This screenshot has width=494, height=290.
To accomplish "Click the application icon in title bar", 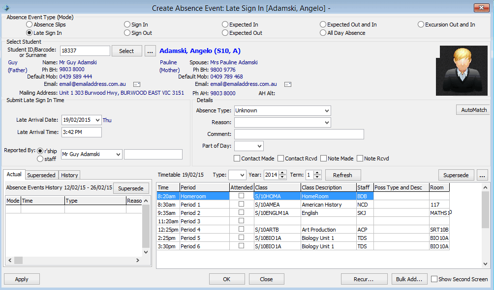I will click(x=6, y=8).
